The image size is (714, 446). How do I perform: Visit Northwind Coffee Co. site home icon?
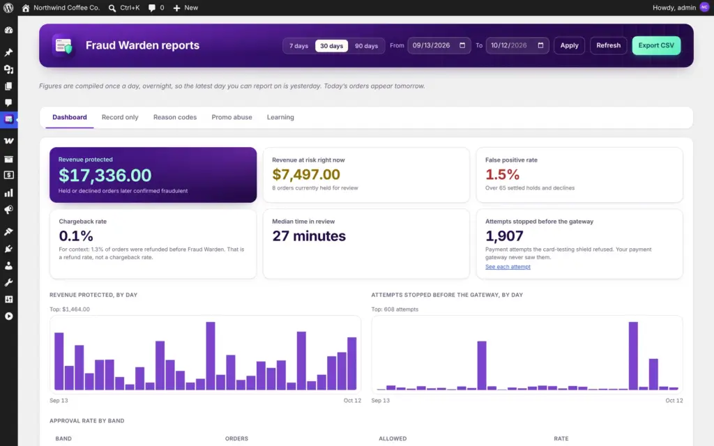point(26,8)
